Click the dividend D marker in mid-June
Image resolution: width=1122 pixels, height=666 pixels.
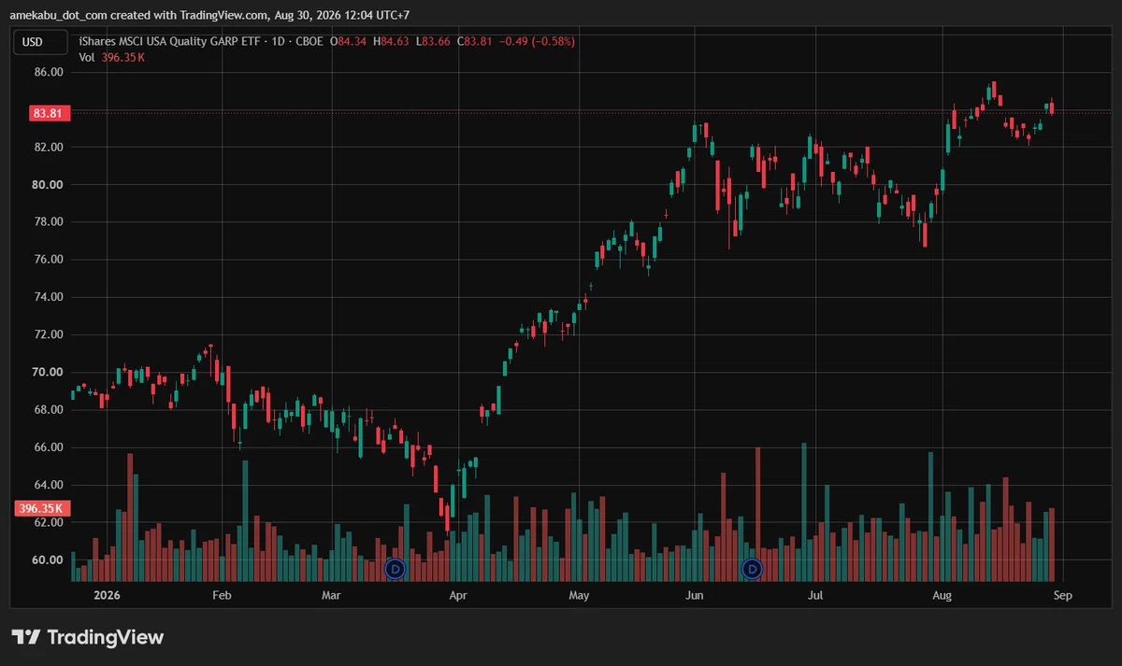coord(752,568)
